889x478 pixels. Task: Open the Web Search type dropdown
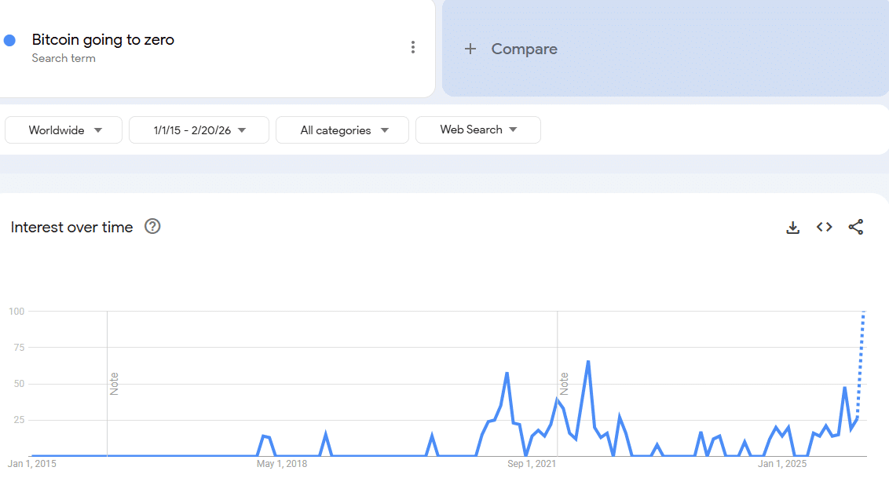477,130
